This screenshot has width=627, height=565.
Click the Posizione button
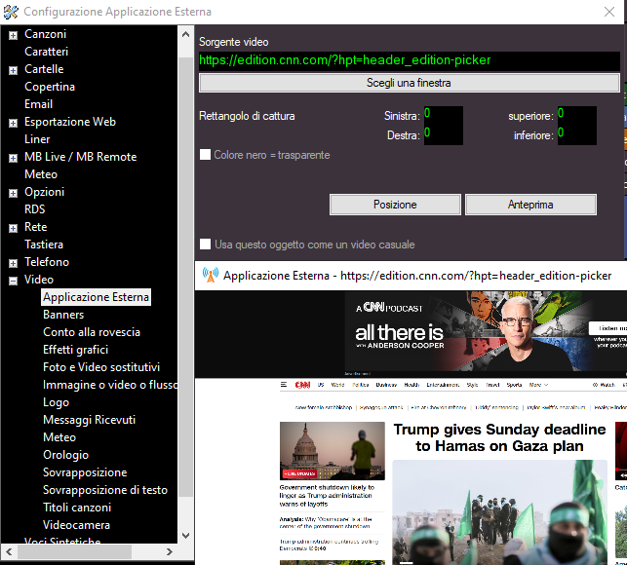click(x=395, y=205)
